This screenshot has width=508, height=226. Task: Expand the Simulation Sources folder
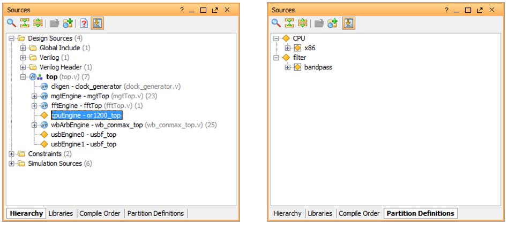tap(12, 163)
